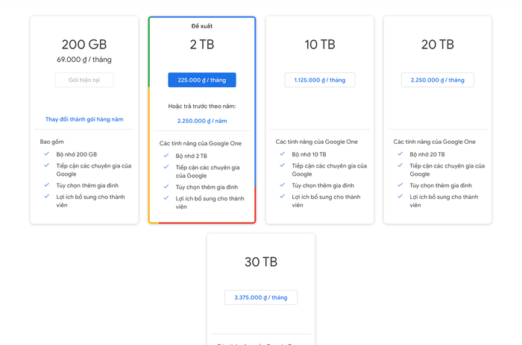The width and height of the screenshot is (522, 345).
Task: Open Thay đổi thành gói hàng năm link
Action: click(84, 119)
